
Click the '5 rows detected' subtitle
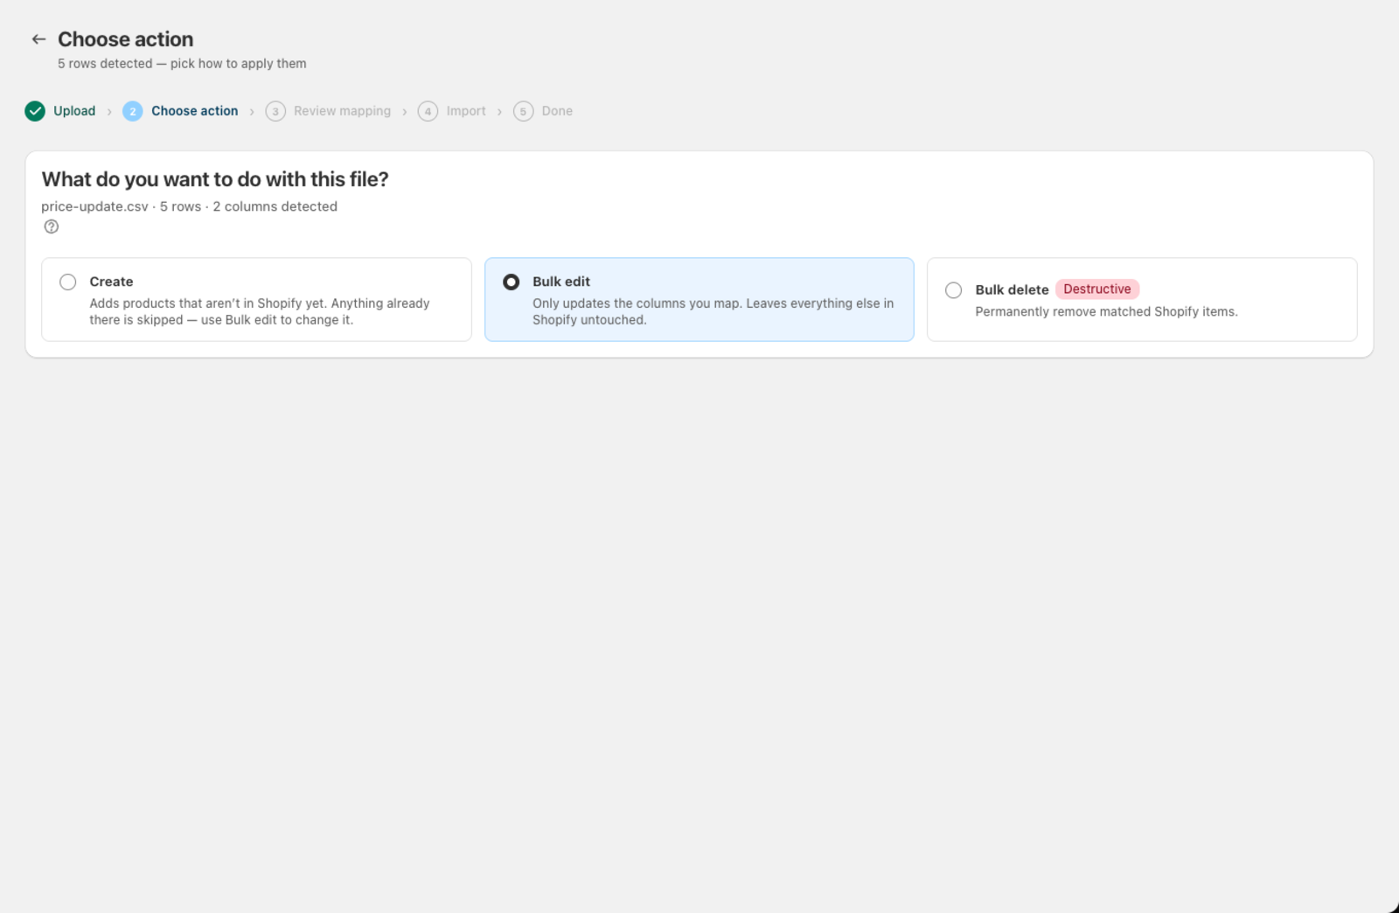pos(182,64)
